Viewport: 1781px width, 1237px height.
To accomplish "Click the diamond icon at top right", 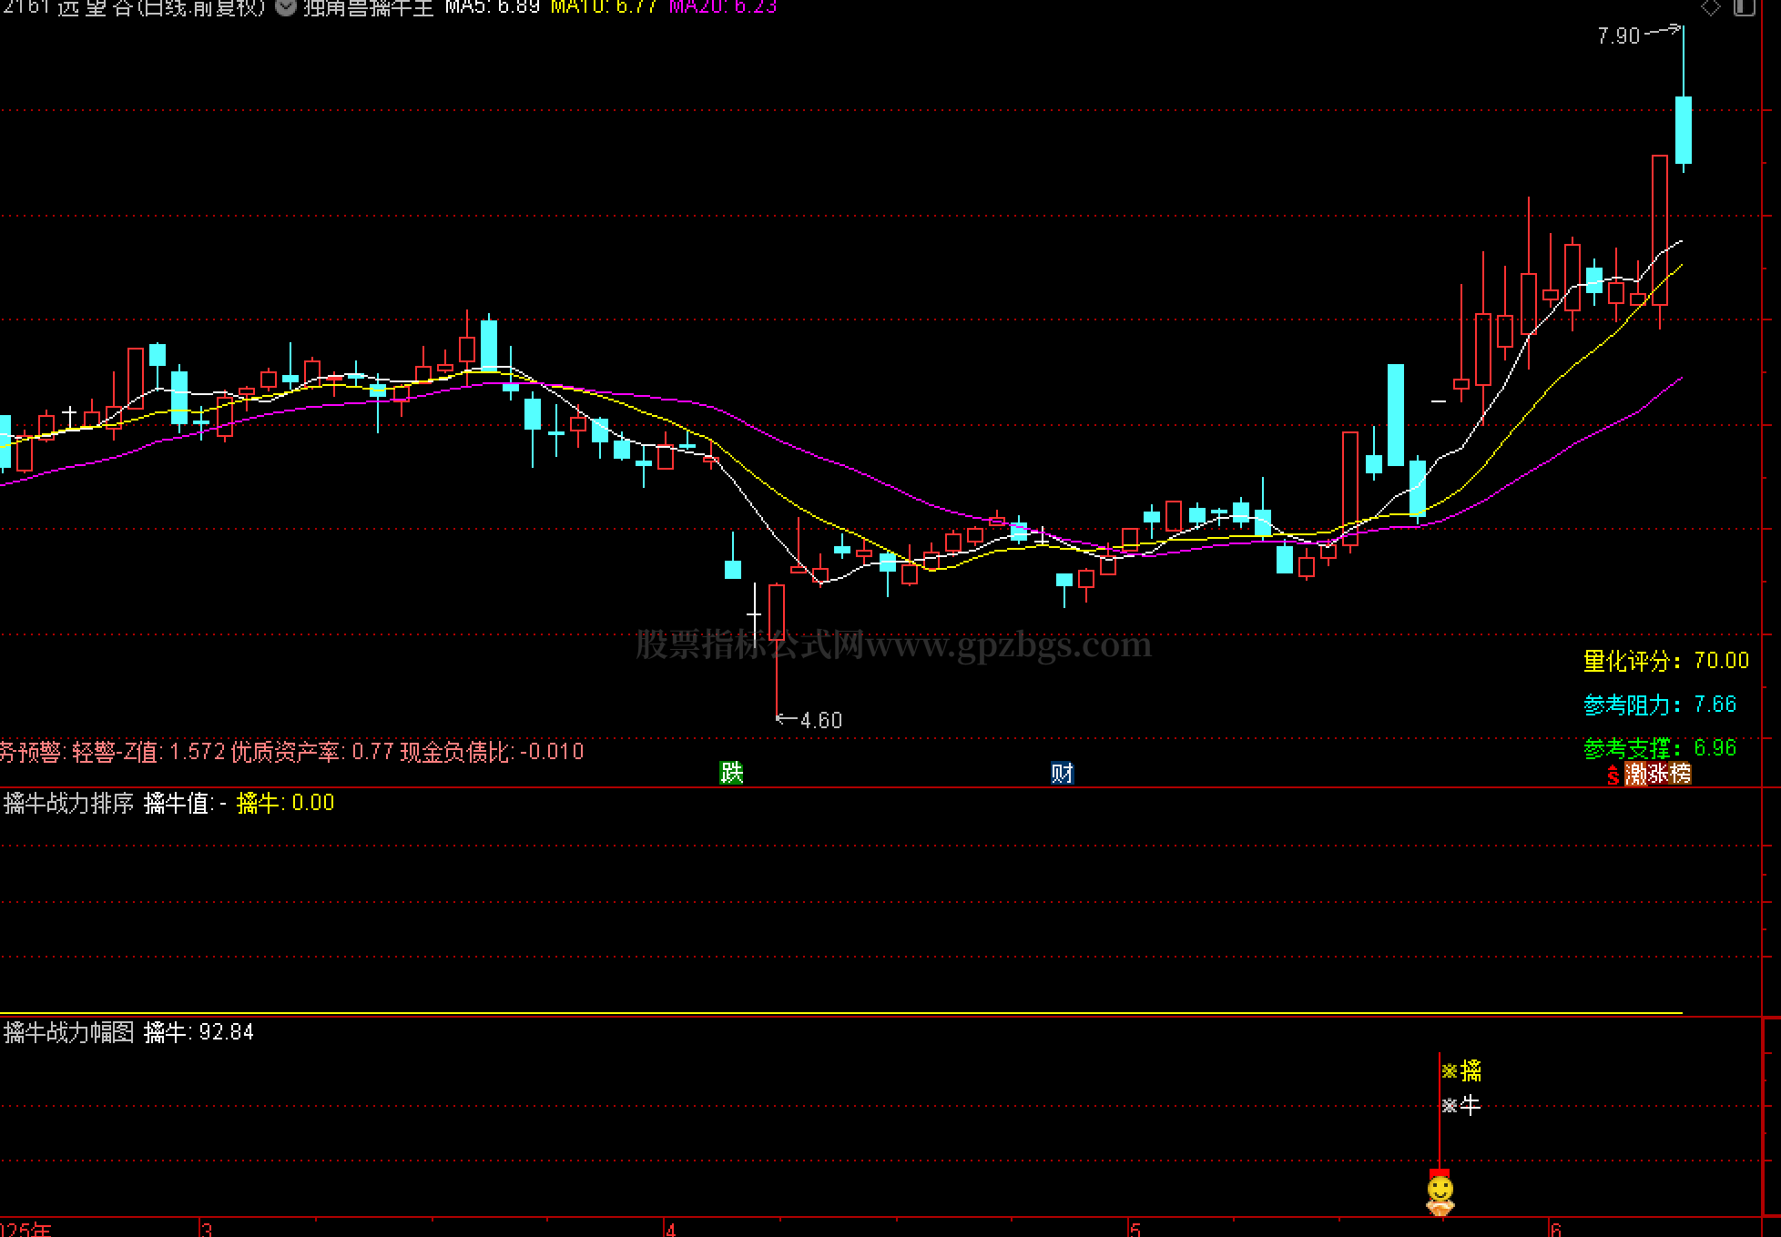I will coord(1711,7).
